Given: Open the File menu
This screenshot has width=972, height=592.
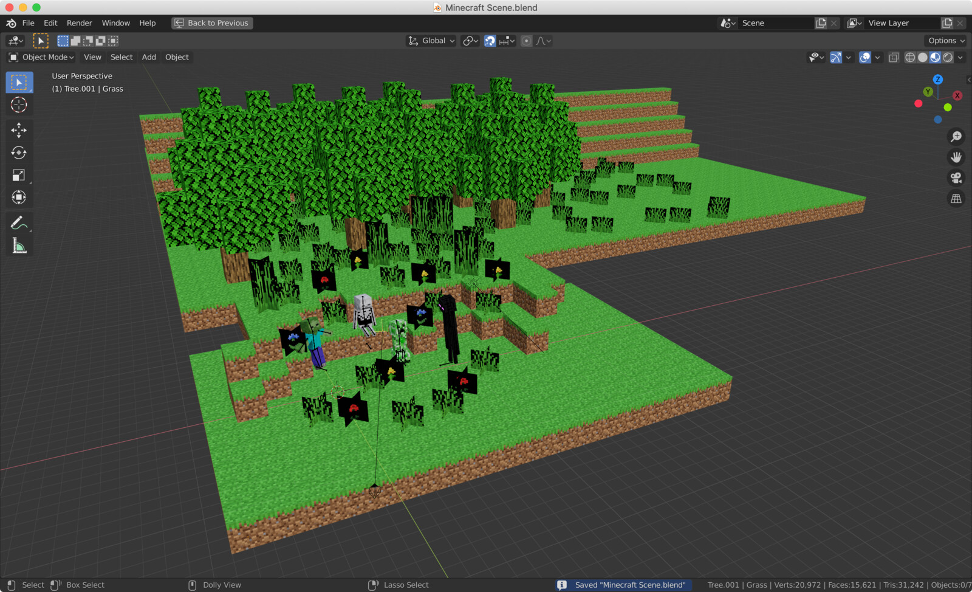Looking at the screenshot, I should click(28, 23).
